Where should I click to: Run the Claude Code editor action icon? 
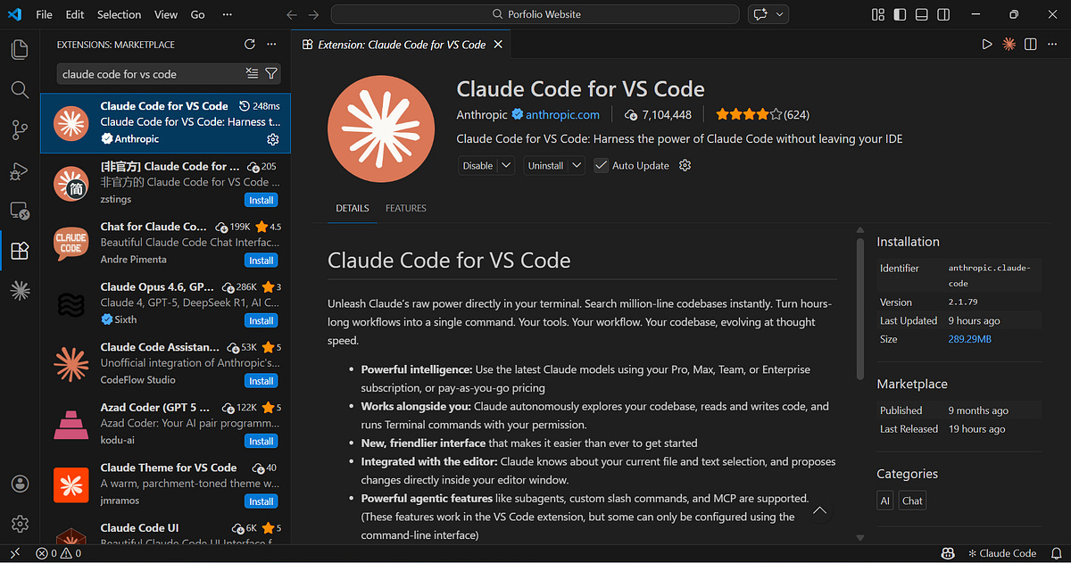click(1009, 44)
